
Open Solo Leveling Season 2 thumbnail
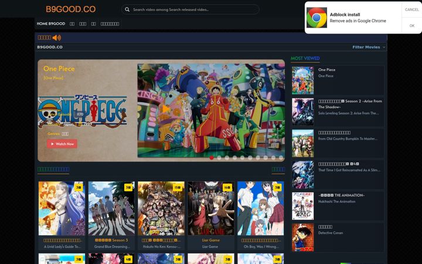coord(303,112)
